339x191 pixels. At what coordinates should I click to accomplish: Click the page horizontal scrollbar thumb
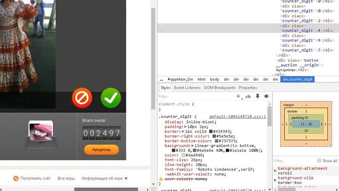pyautogui.click(x=106, y=189)
